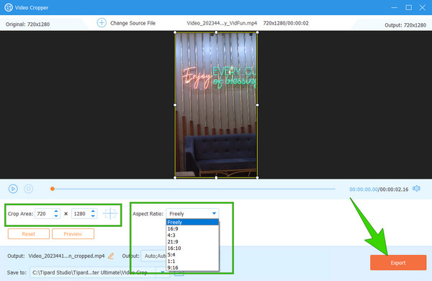This screenshot has width=432, height=281.
Task: Click the Original: 720x1280 label
Action: (27, 24)
